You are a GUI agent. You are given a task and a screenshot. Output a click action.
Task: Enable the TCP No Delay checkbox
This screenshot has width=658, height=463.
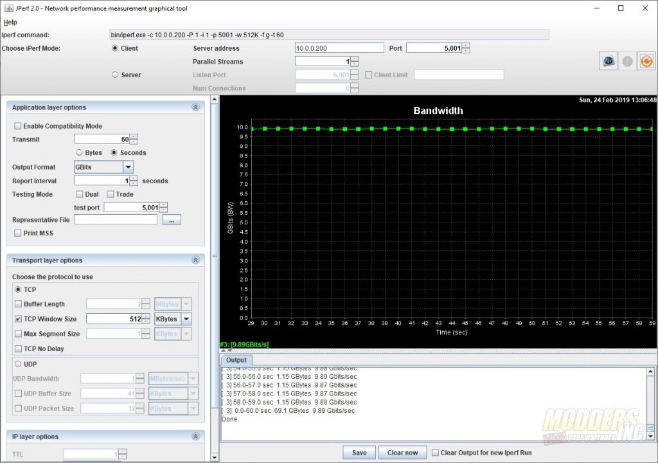pyautogui.click(x=18, y=349)
